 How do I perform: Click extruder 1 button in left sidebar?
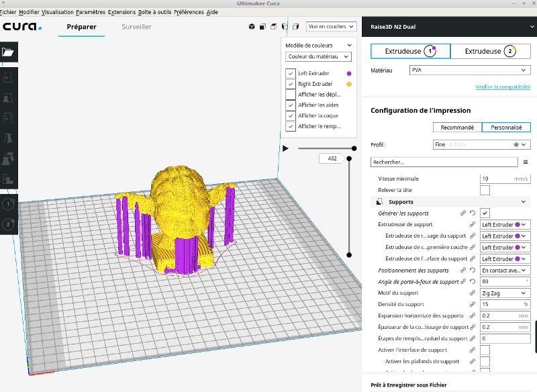[x=8, y=204]
